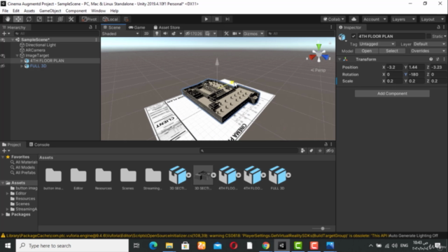The height and width of the screenshot is (252, 448).
Task: Select the Rect tool
Action: click(x=50, y=19)
